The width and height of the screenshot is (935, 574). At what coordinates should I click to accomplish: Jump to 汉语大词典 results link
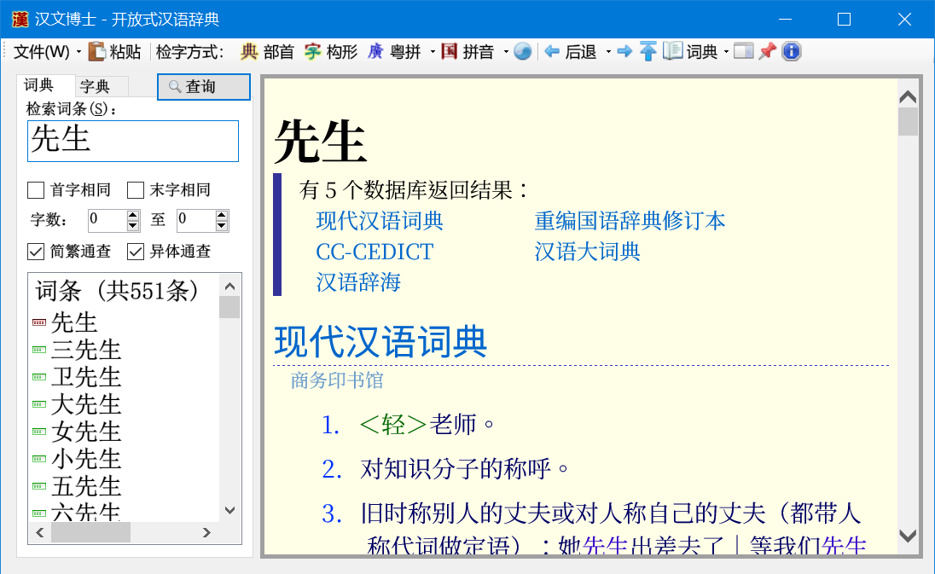tap(587, 252)
